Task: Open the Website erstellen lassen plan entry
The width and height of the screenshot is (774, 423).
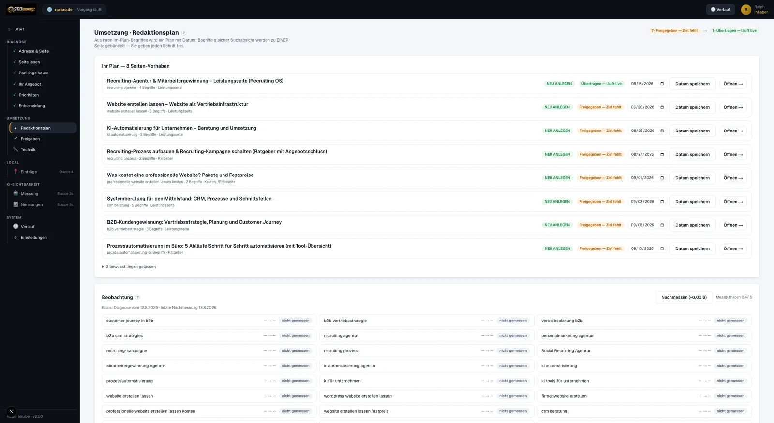Action: pos(733,107)
